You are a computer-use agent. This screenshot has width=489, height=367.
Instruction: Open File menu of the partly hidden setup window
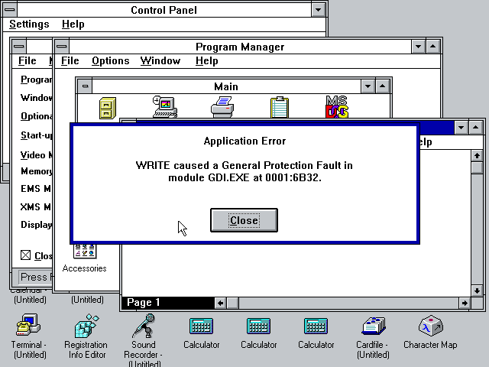28,60
